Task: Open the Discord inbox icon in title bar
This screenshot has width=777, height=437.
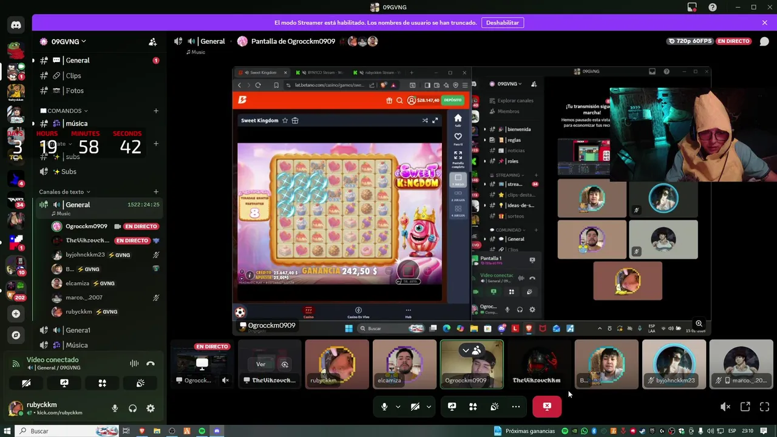Action: (692, 7)
